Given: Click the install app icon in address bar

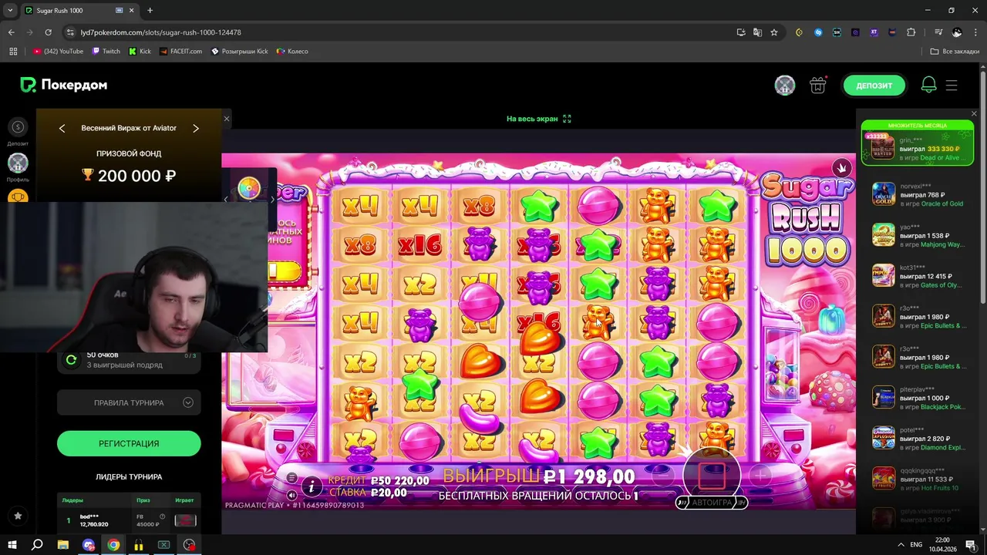Looking at the screenshot, I should [741, 32].
